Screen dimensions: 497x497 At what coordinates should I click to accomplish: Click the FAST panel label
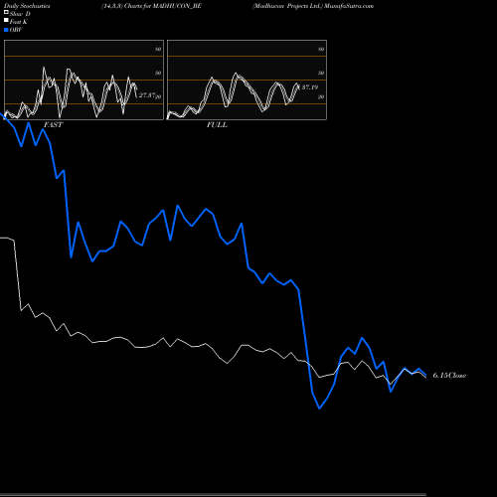(x=53, y=124)
